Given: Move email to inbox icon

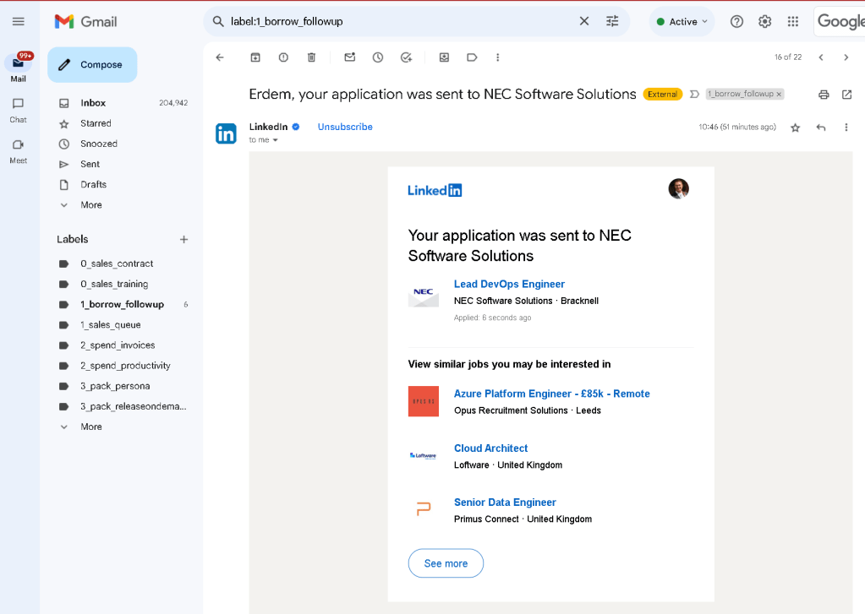Looking at the screenshot, I should coord(444,57).
